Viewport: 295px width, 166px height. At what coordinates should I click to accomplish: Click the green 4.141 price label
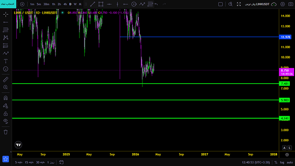[285, 118]
